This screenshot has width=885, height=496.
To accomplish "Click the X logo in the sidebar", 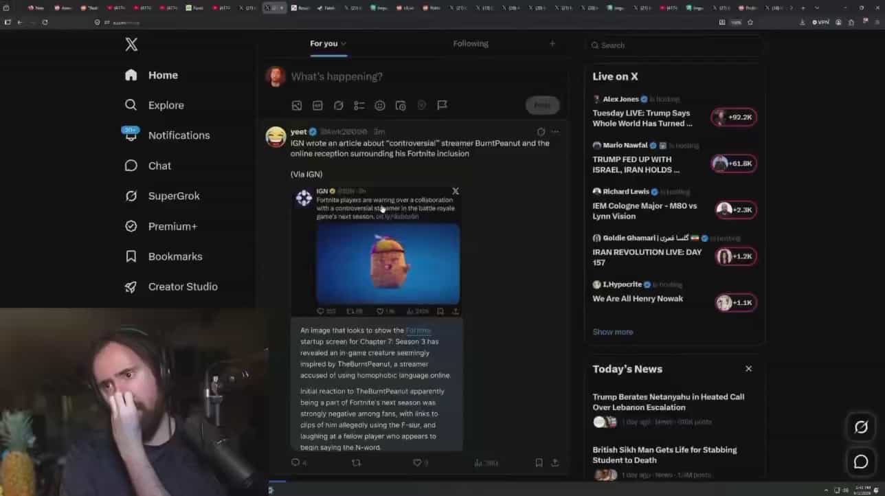I will coord(131,45).
